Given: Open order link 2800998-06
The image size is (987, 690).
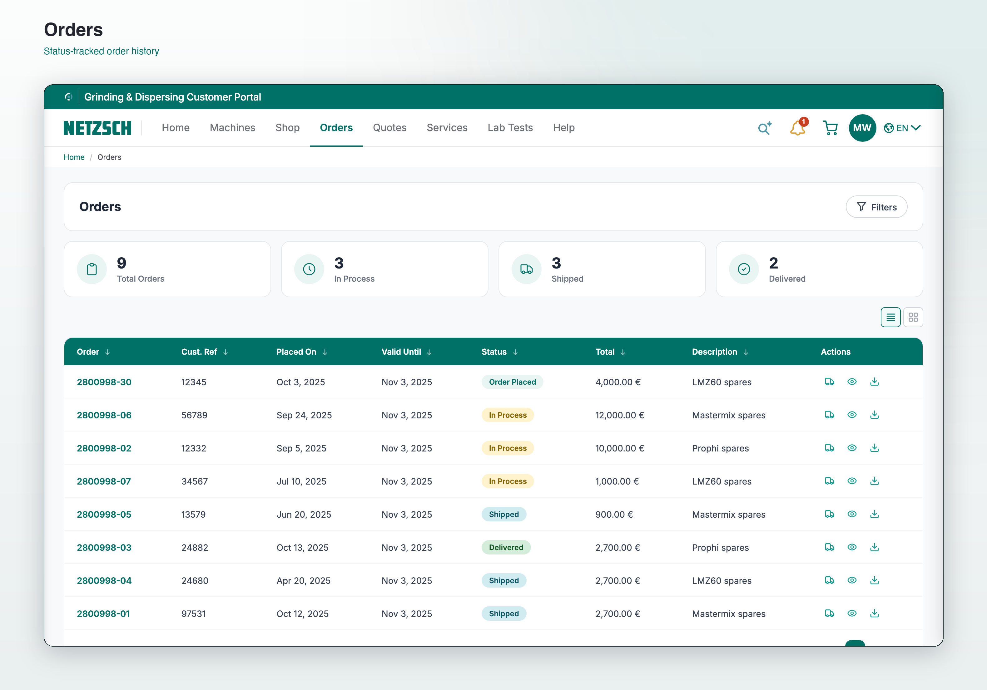Looking at the screenshot, I should 104,415.
